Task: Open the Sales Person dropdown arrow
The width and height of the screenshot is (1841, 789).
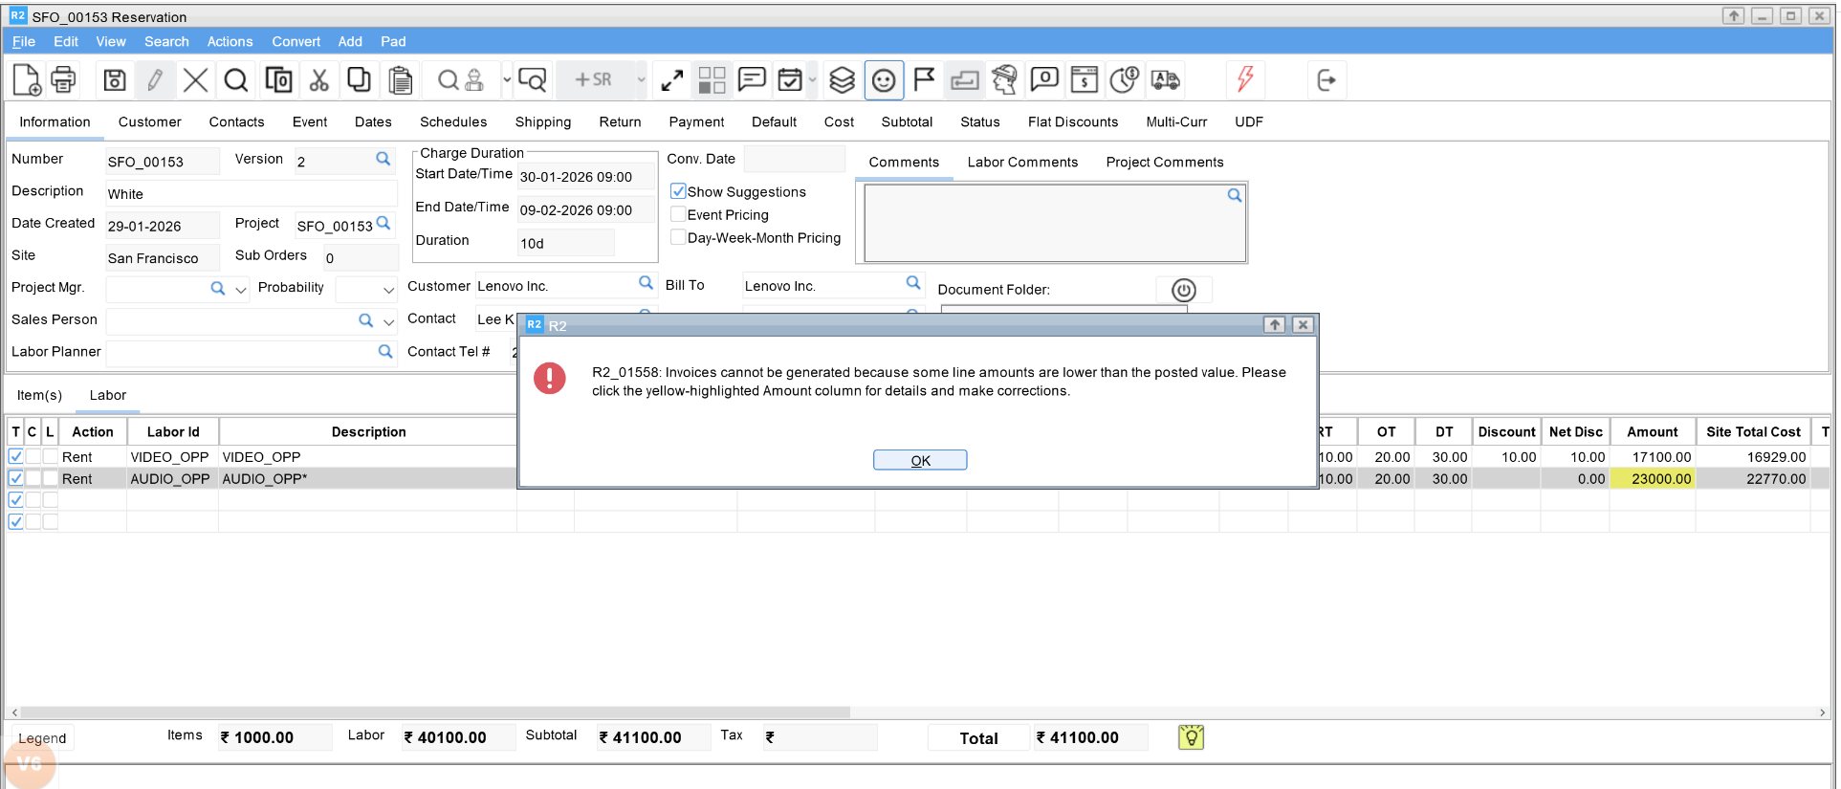Action: tap(388, 321)
